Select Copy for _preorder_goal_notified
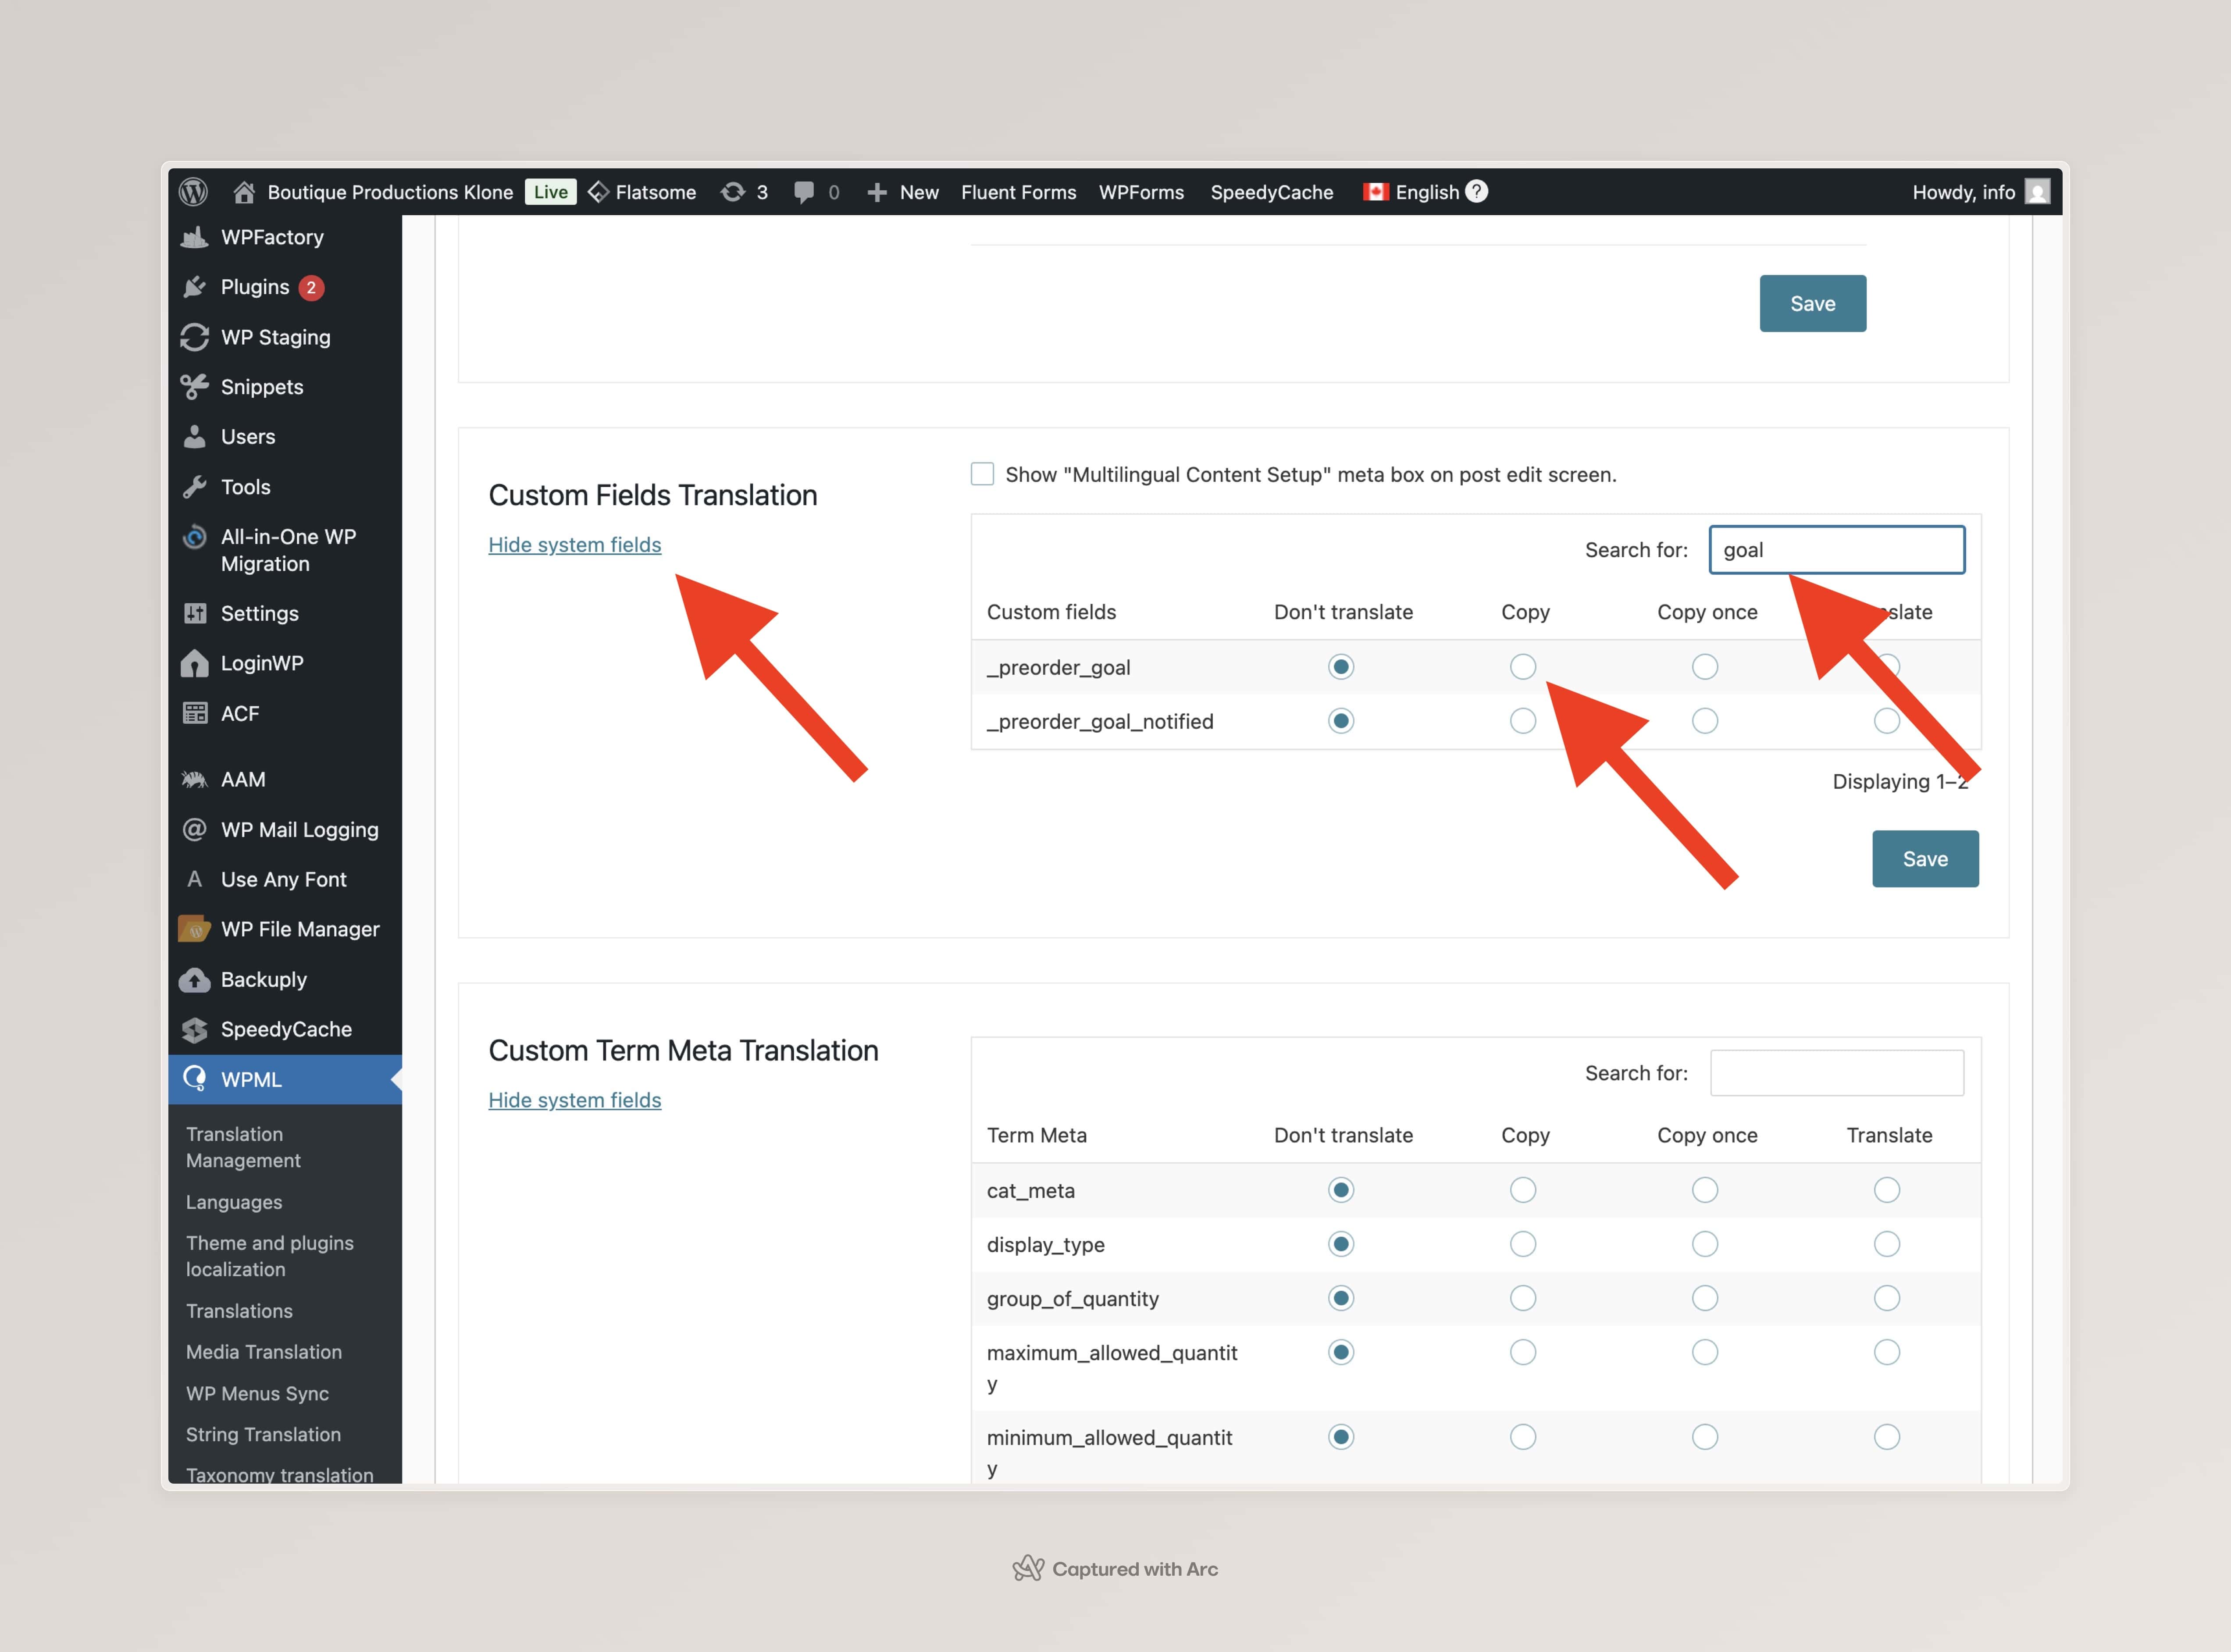2231x1652 pixels. (x=1523, y=721)
